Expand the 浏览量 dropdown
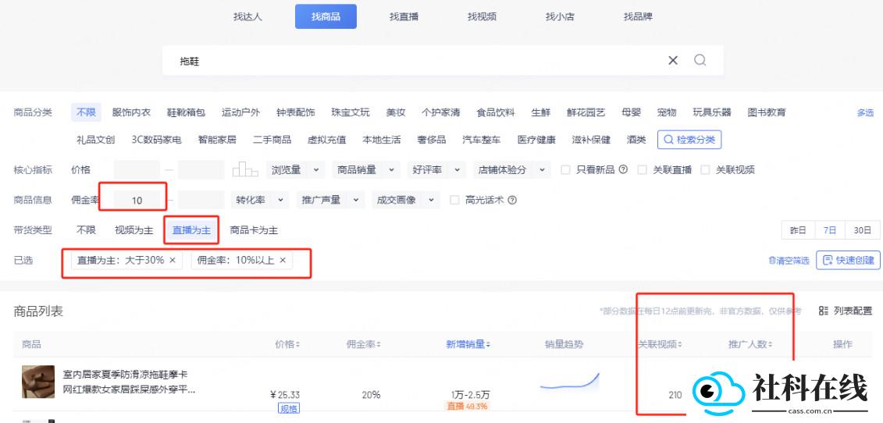Image resolution: width=883 pixels, height=423 pixels. [295, 169]
